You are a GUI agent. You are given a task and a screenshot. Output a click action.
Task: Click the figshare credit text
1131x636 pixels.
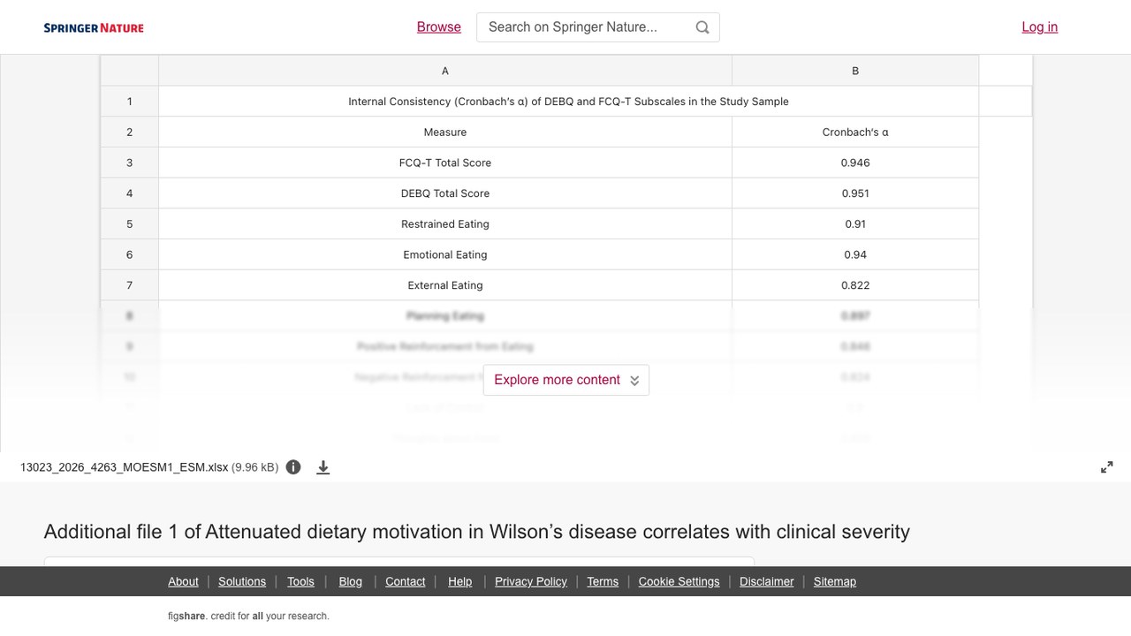click(248, 616)
